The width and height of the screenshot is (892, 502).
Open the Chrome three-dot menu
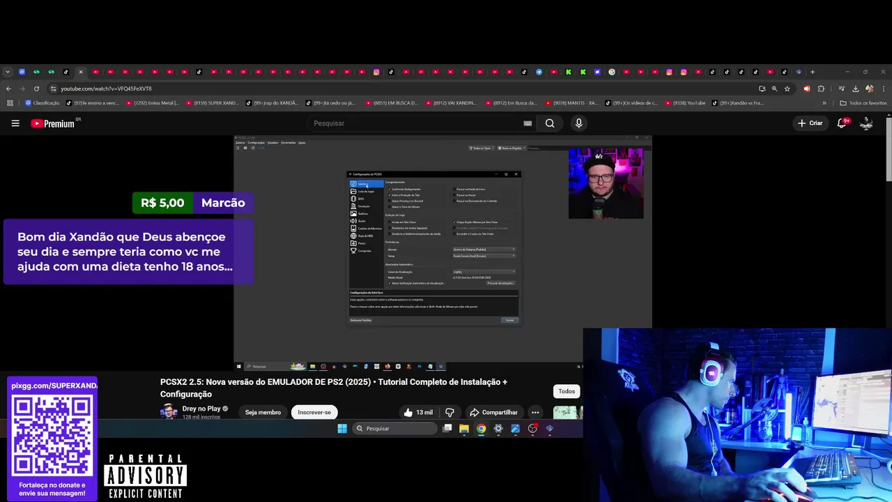coord(882,89)
